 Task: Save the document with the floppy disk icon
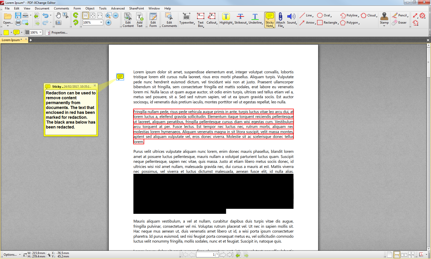point(18,15)
